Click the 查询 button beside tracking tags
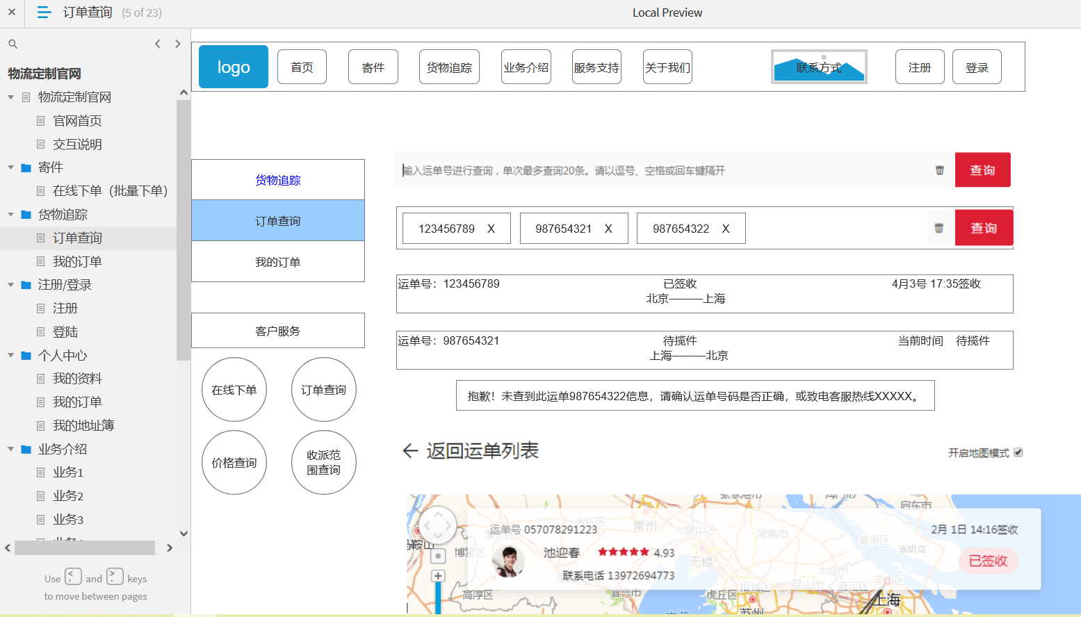This screenshot has width=1081, height=617. [984, 228]
